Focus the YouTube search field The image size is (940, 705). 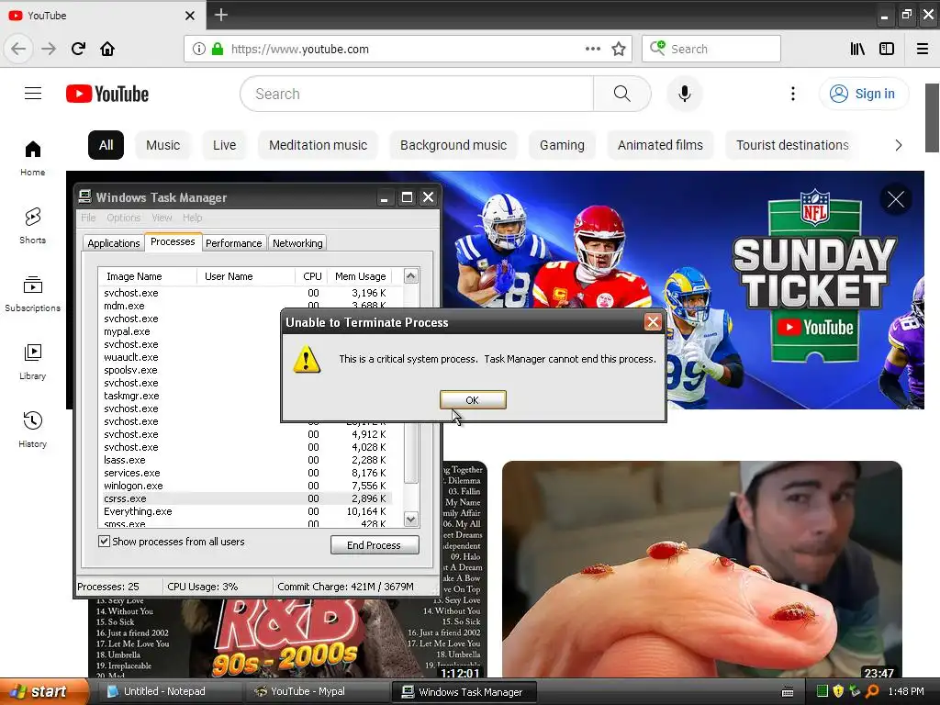tap(417, 94)
